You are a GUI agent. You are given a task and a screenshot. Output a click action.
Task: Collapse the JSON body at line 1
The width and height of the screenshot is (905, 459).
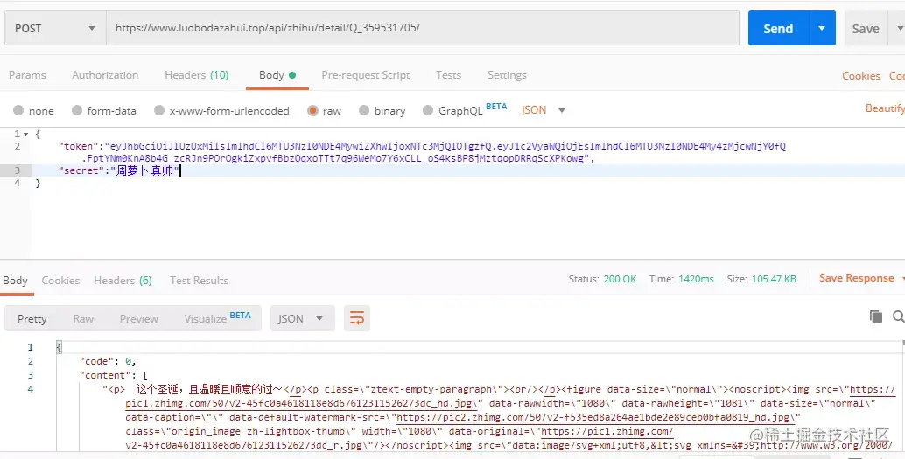click(x=25, y=134)
